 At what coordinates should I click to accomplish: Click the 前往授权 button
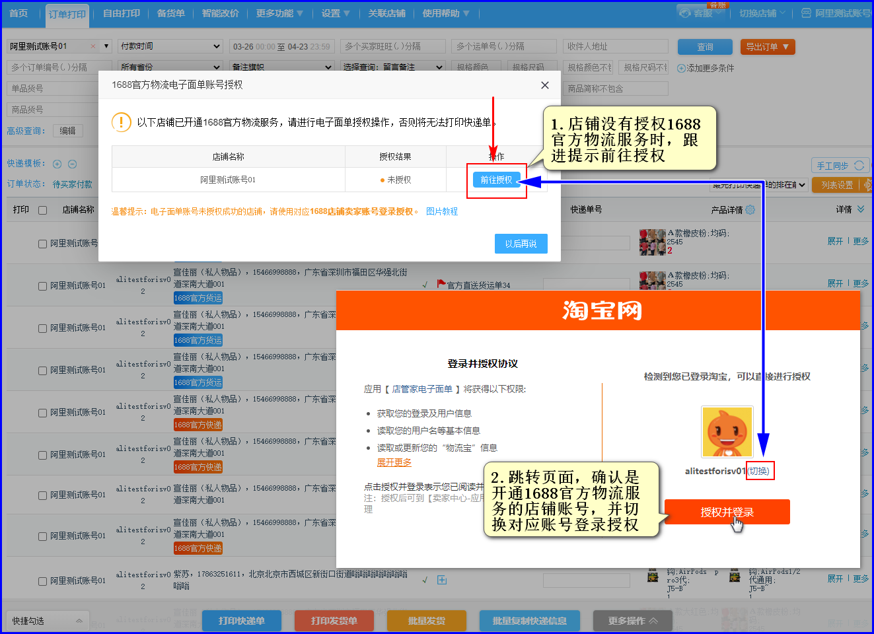pos(496,180)
